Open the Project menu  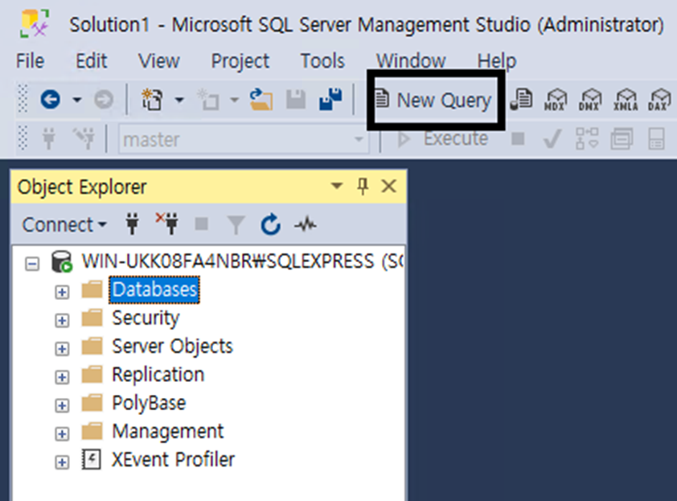240,62
